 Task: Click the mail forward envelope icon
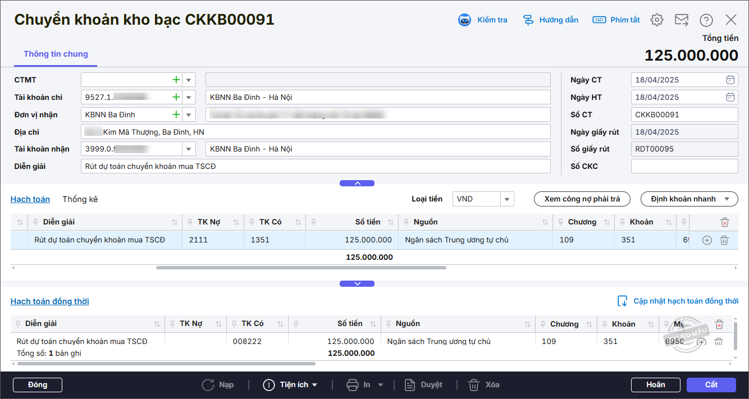(x=682, y=20)
